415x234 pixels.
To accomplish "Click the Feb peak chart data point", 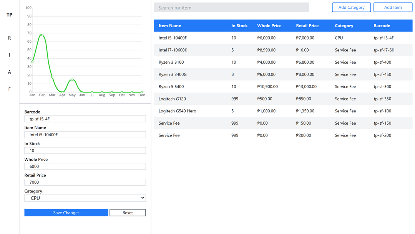I will click(x=42, y=35).
